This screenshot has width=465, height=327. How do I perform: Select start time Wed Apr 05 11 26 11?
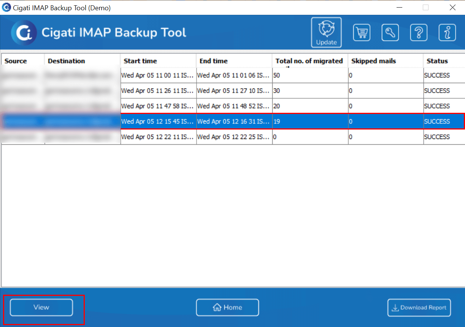(x=159, y=91)
